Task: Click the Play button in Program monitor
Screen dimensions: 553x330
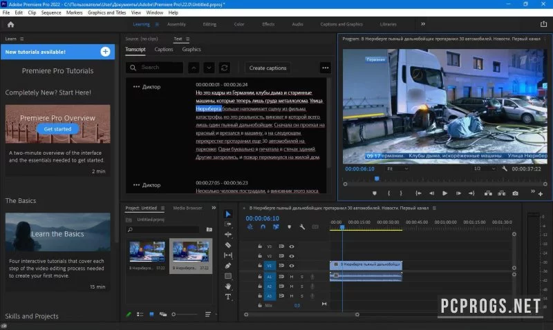Action: tap(444, 193)
